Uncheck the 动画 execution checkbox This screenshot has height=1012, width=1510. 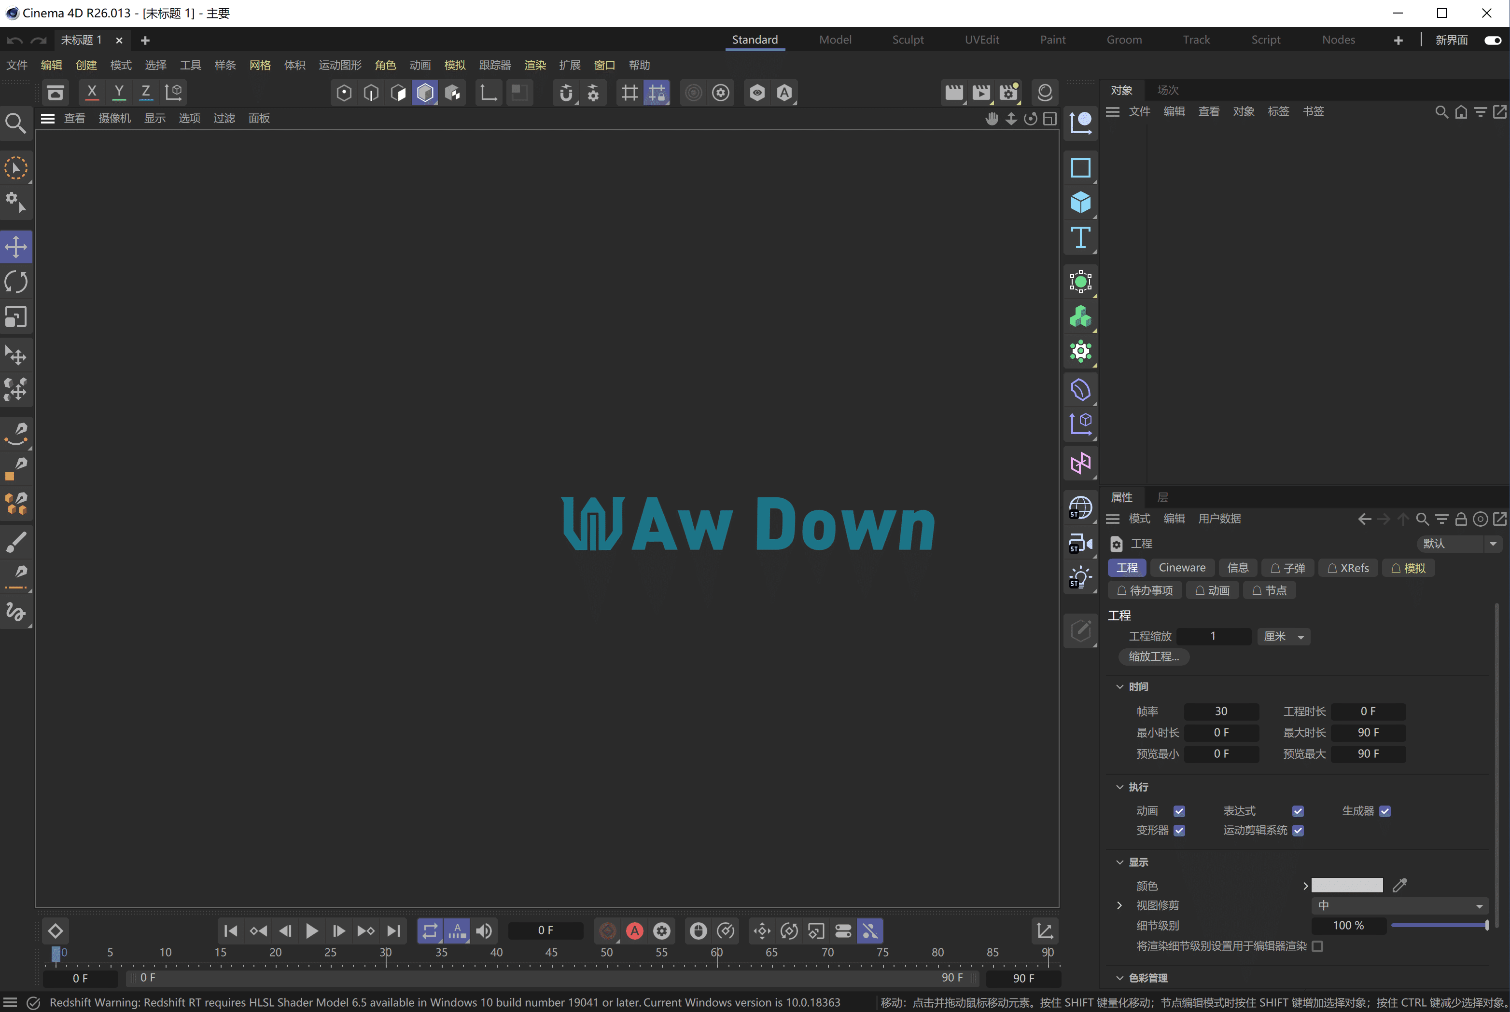tap(1179, 811)
